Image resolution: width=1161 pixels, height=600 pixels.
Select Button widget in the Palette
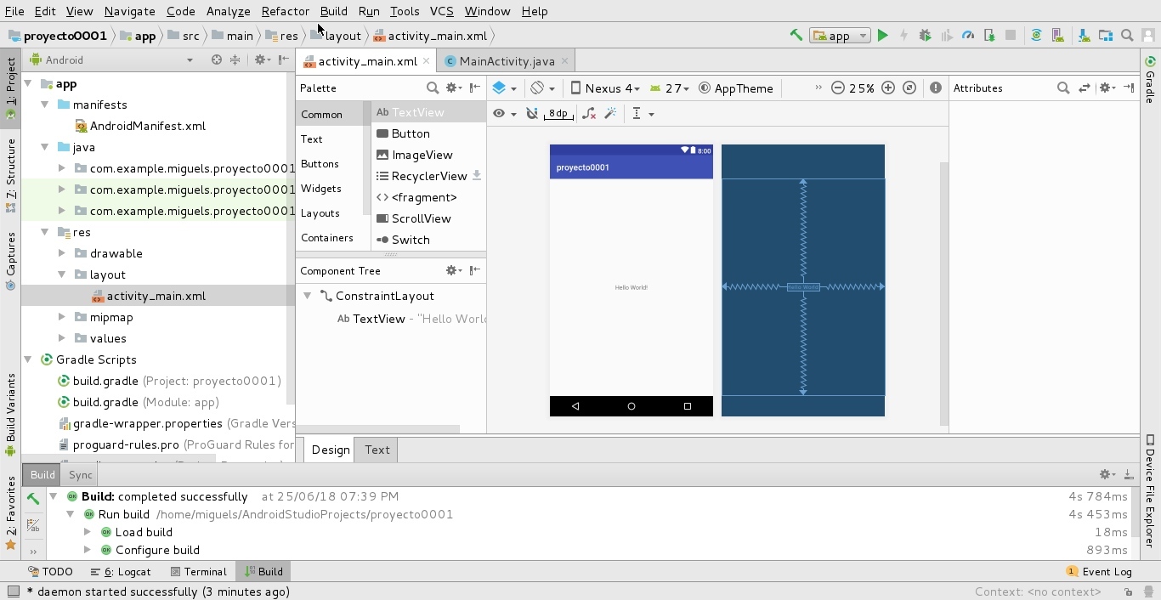tap(411, 133)
